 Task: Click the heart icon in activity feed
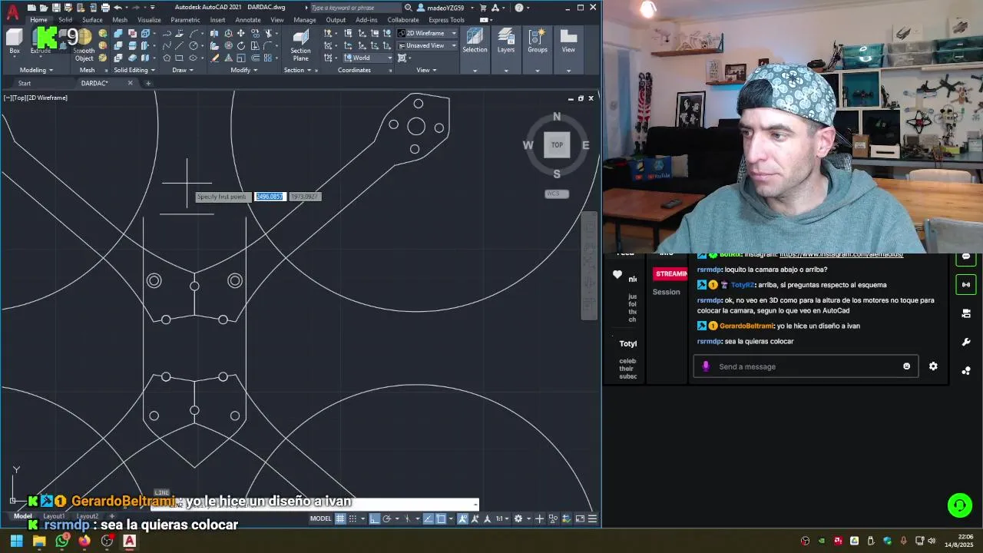coord(617,275)
